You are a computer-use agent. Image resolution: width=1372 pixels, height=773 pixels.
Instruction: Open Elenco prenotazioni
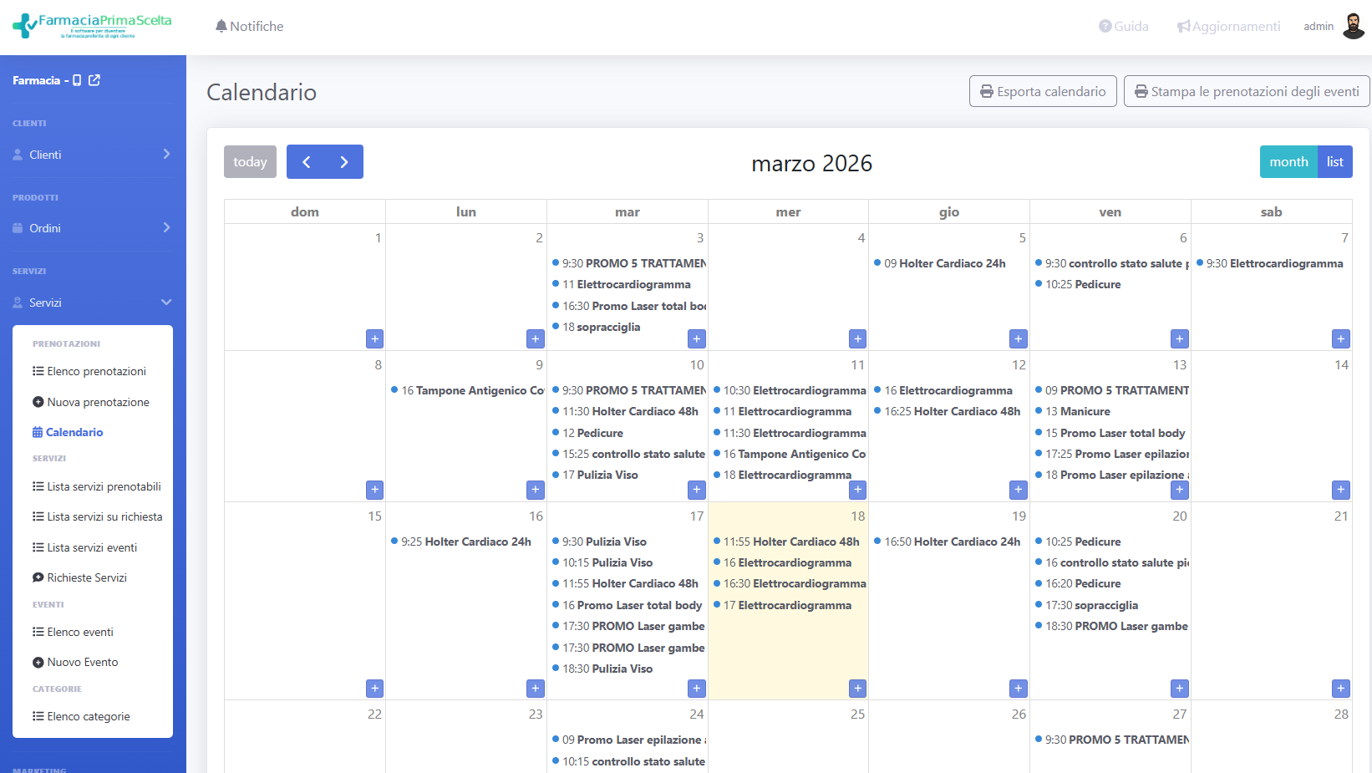coord(96,371)
